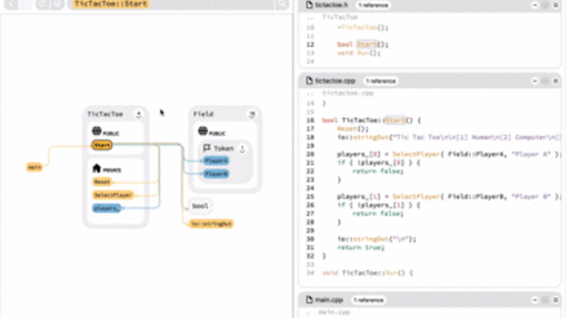
Task: Open the main.cpp file title
Action: pos(329,300)
